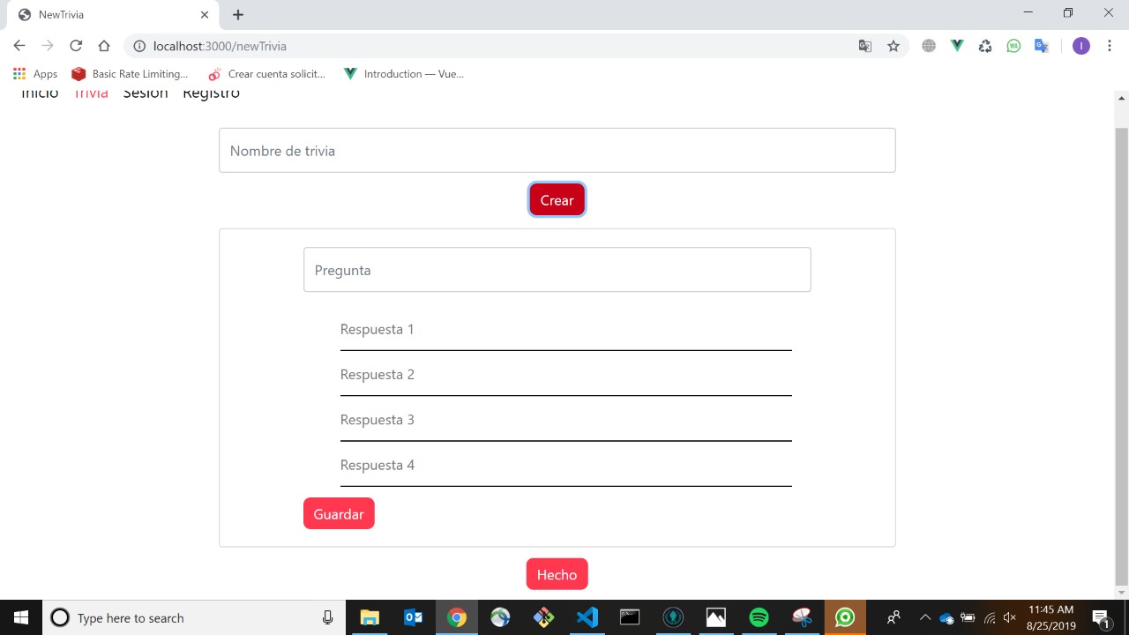Image resolution: width=1129 pixels, height=635 pixels.
Task: Open the Google Translate extension in toolbar
Action: pos(1042,46)
